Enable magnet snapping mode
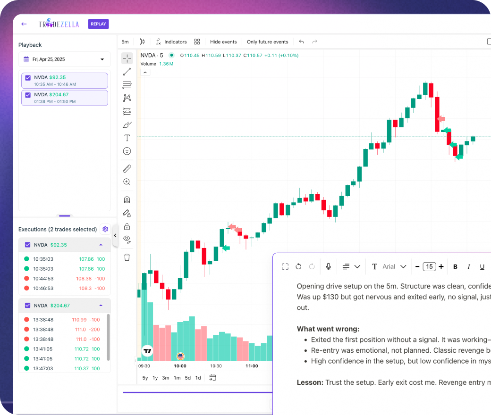This screenshot has width=491, height=415. [x=127, y=199]
